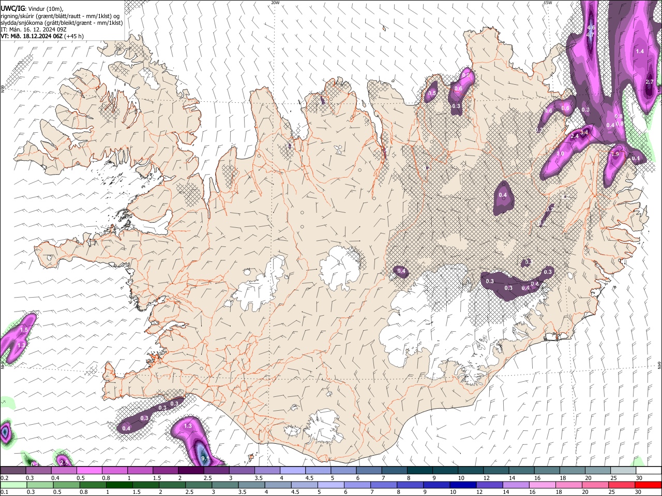Select the bright red 30 rain scale swatch
The height and width of the screenshot is (496, 662).
click(x=649, y=485)
